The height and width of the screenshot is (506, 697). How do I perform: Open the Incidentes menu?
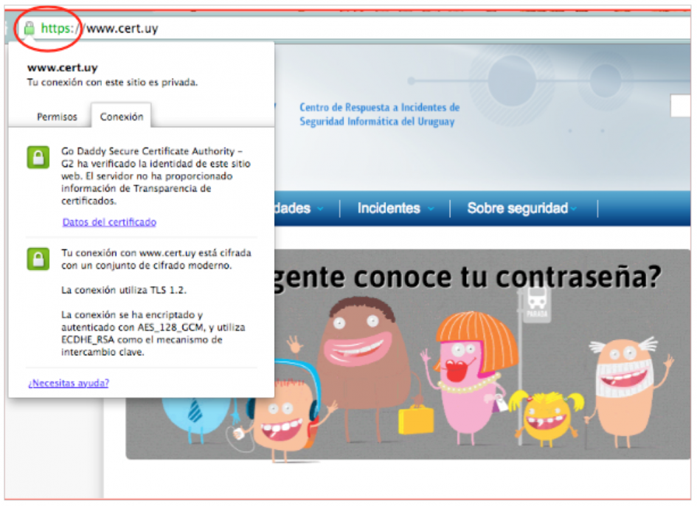(389, 208)
